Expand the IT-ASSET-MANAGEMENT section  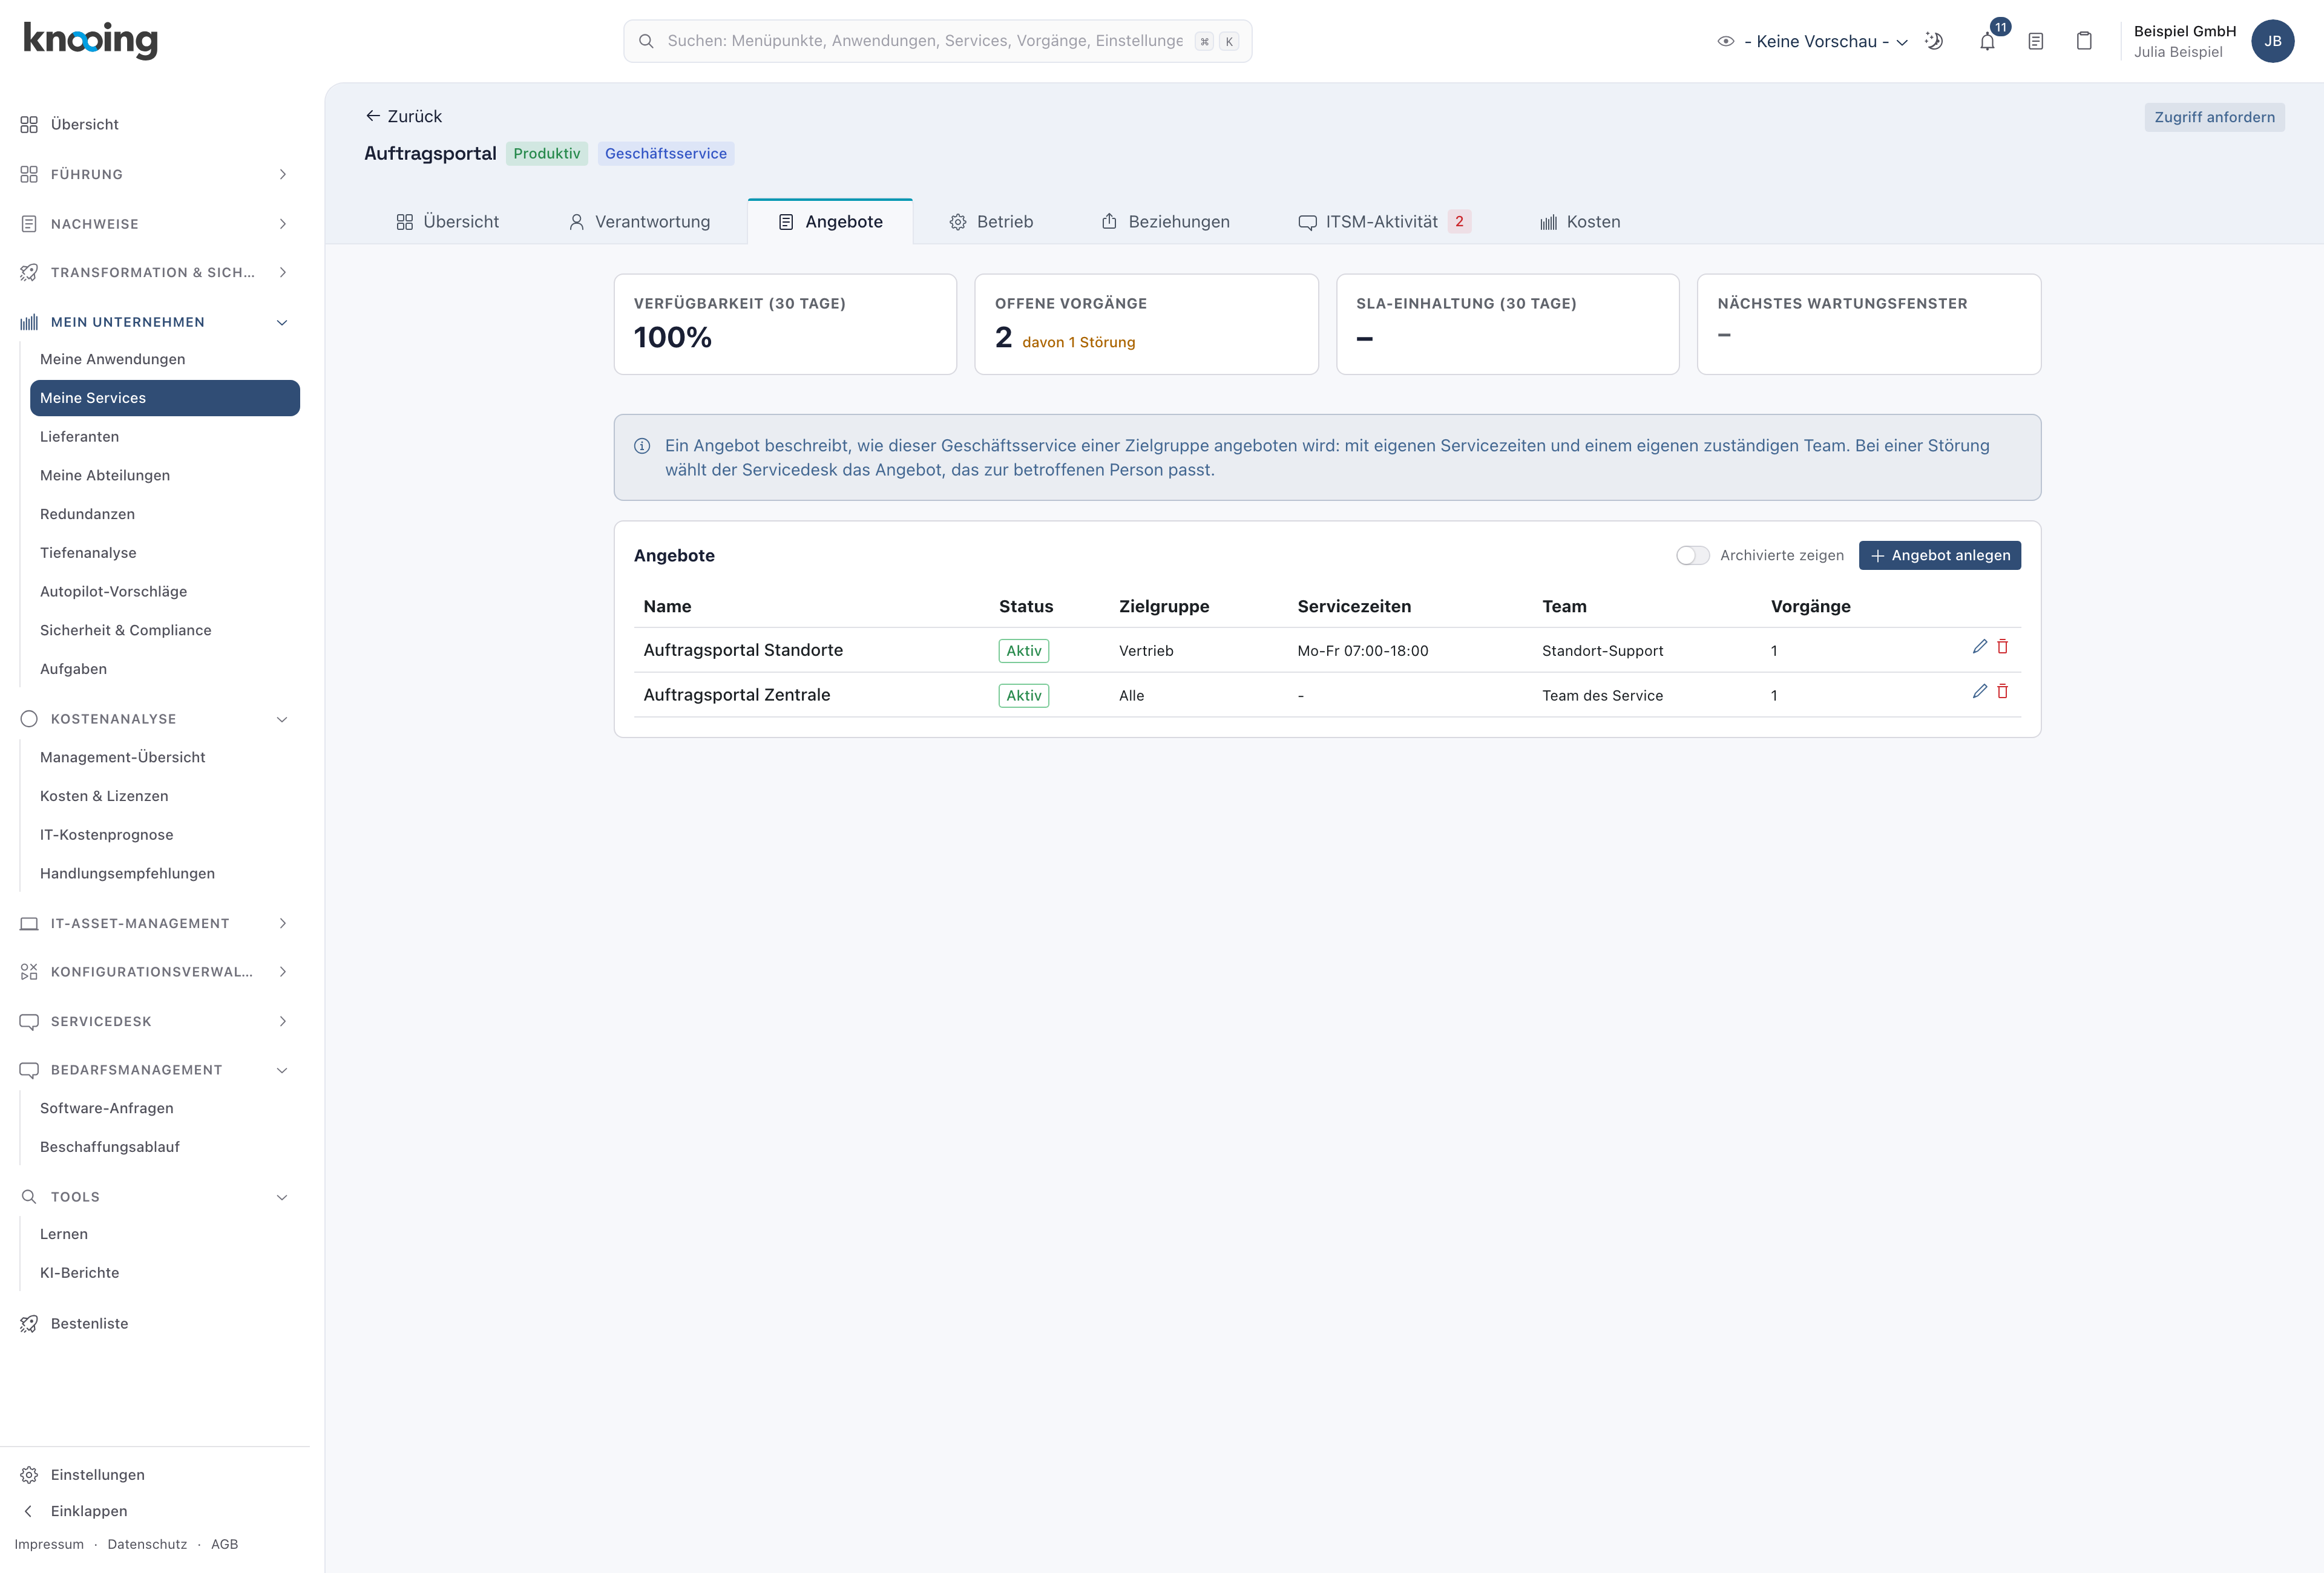pyautogui.click(x=154, y=923)
